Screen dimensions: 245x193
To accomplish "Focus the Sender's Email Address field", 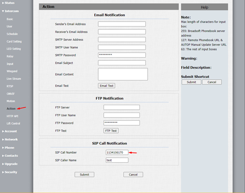I will tap(122, 24).
